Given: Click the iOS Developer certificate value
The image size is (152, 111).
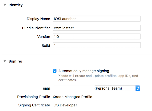Looking at the screenshot, I should tap(65, 105).
